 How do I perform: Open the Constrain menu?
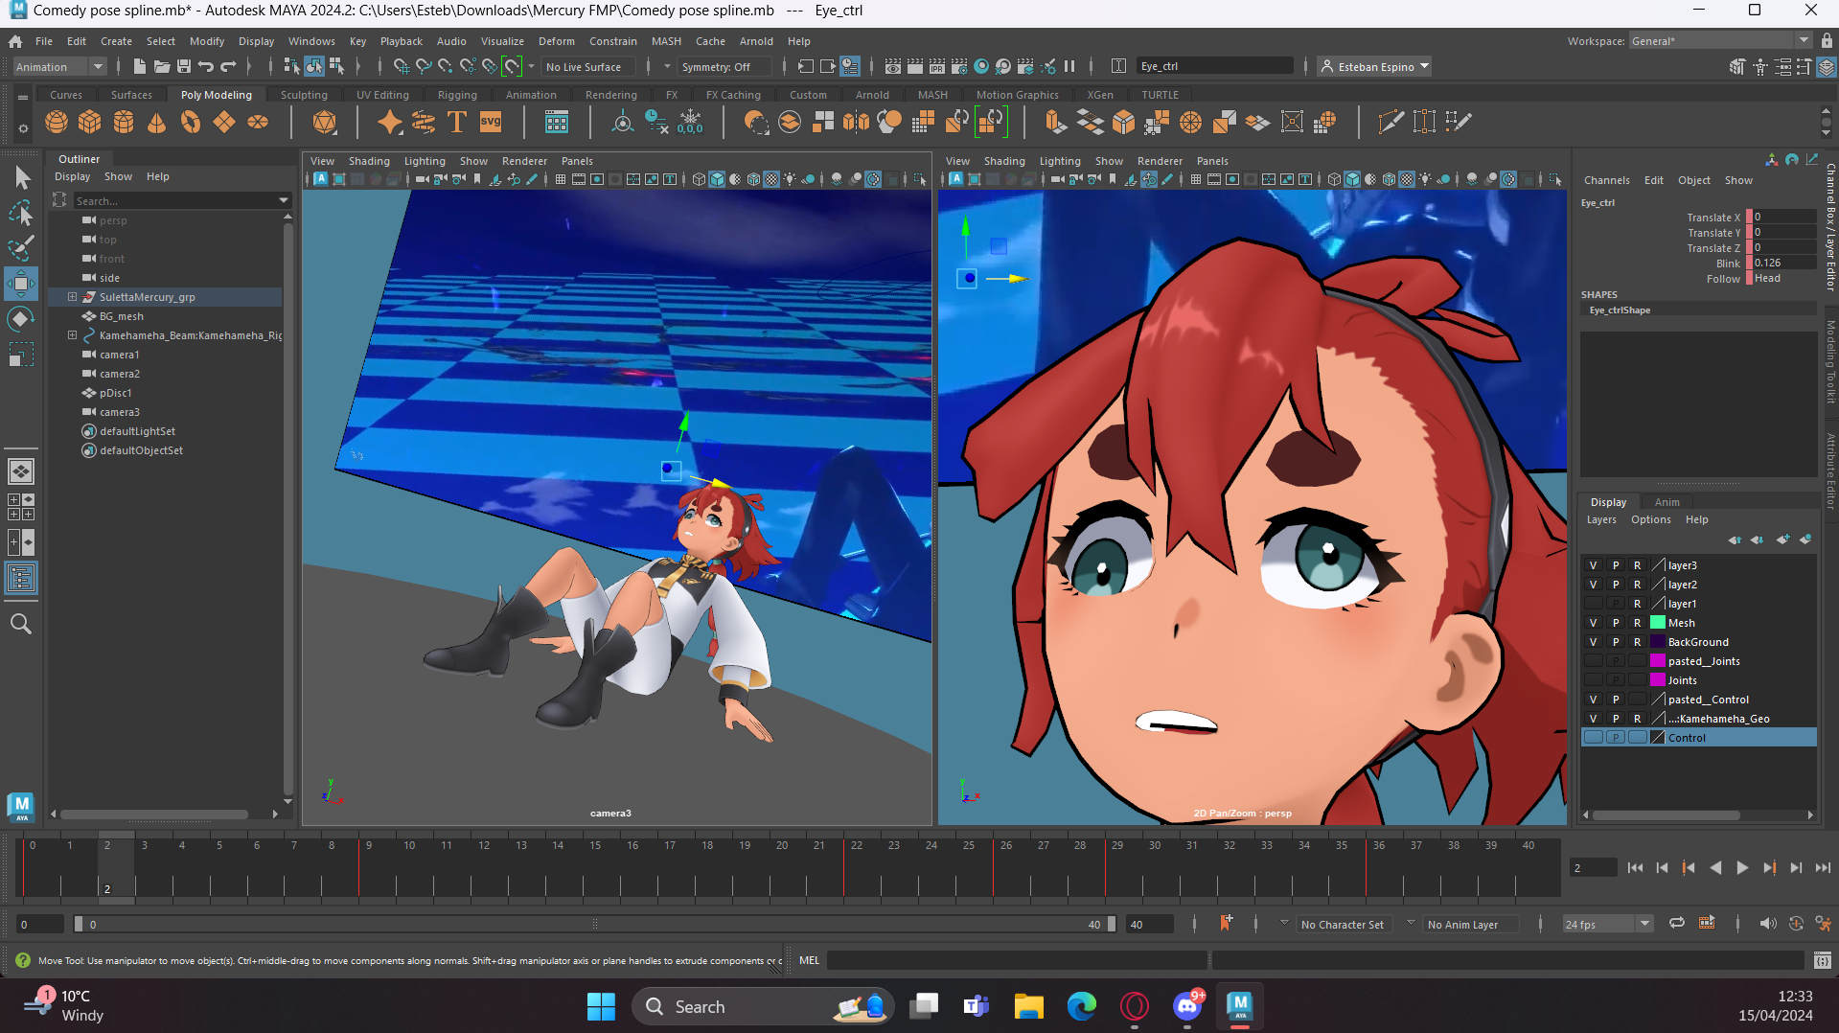[612, 41]
